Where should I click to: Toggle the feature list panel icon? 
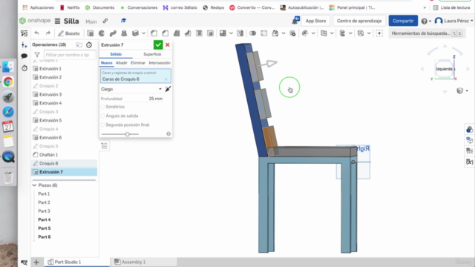tap(24, 33)
